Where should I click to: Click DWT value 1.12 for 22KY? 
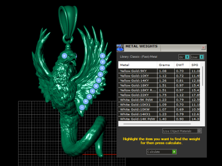pos(180,95)
